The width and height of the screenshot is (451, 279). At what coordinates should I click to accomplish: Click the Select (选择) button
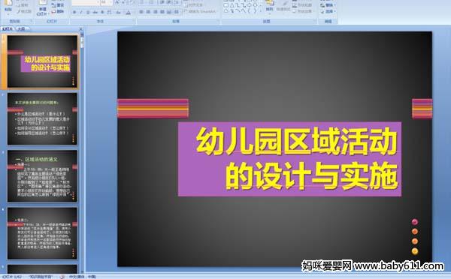pyautogui.click(x=327, y=11)
